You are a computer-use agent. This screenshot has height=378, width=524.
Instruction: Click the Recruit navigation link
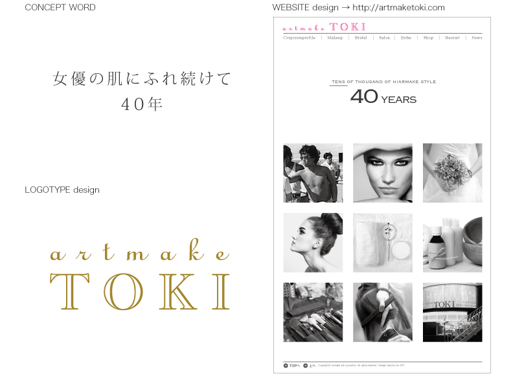(x=452, y=38)
